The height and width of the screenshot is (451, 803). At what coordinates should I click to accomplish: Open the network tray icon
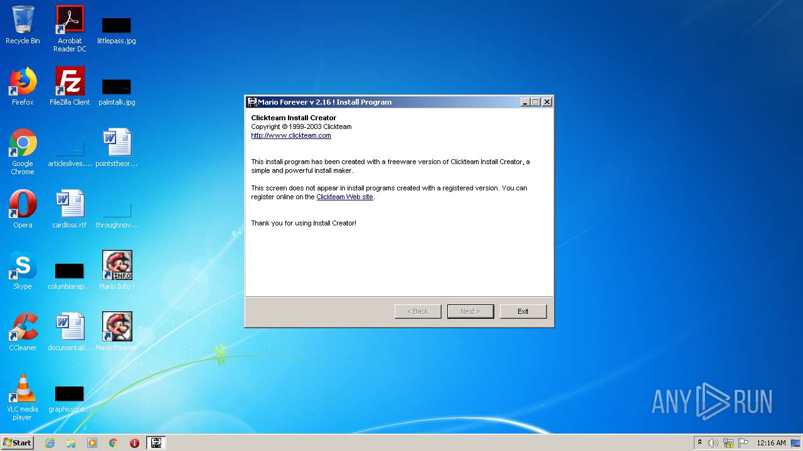click(728, 443)
